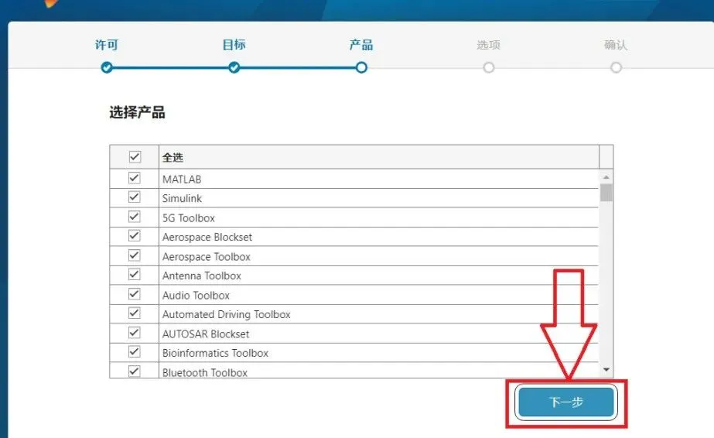Uncheck the AUTOSAR Blockset checkbox
The image size is (714, 438).
pyautogui.click(x=135, y=333)
